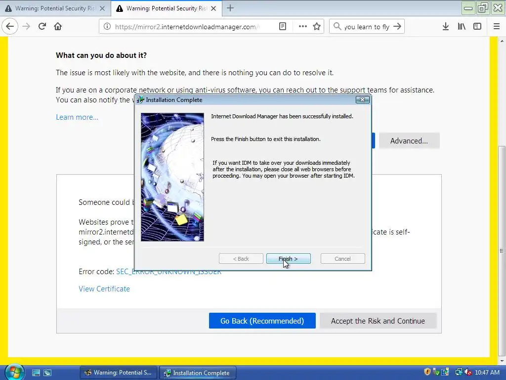
Task: Click Show Desktop quick launch icon
Action: (x=36, y=373)
